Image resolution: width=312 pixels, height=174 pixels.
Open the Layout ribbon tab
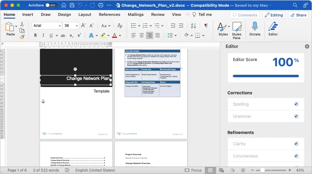[85, 15]
